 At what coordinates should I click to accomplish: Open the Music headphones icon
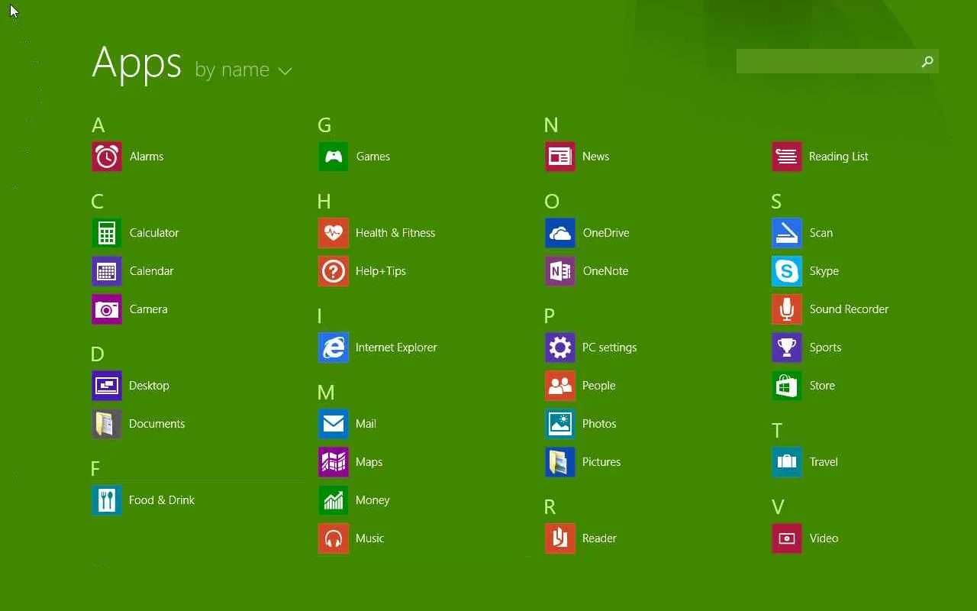(334, 538)
